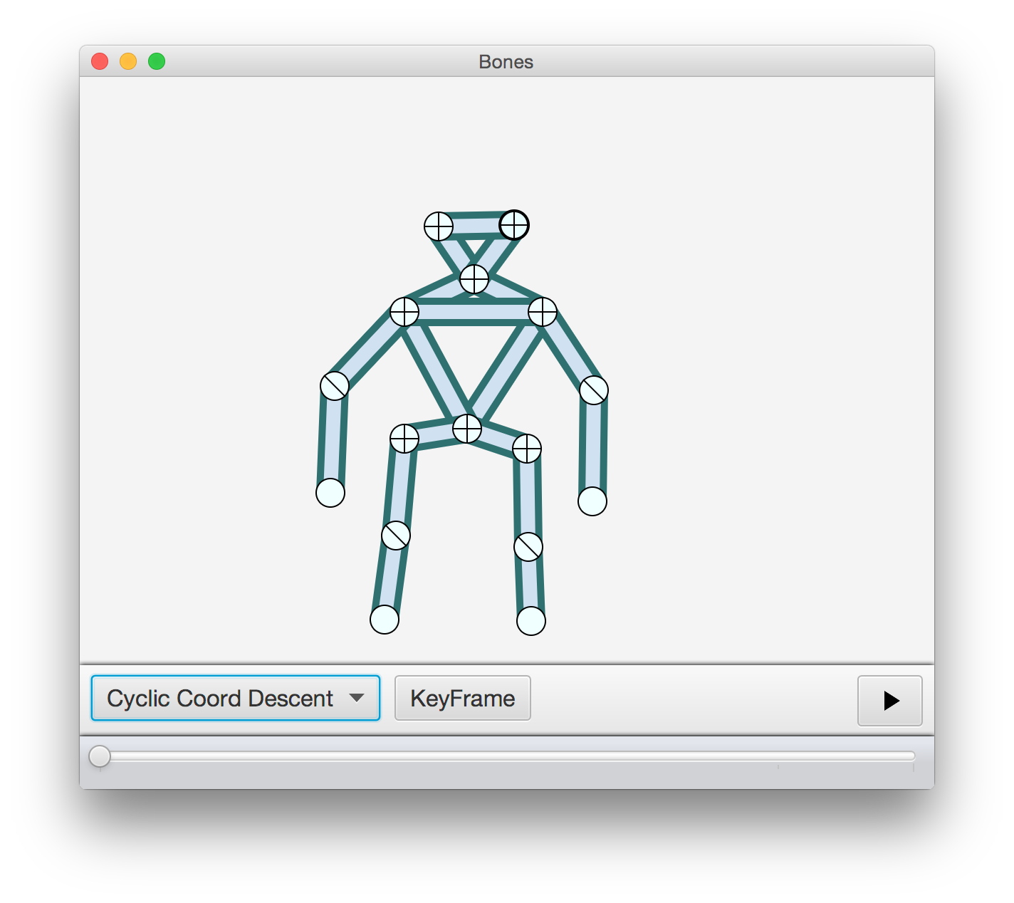The height and width of the screenshot is (903, 1014).
Task: Select the neck joint below the head
Action: (474, 279)
